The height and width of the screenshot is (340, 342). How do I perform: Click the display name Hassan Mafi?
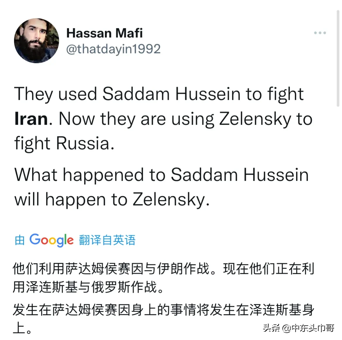pos(104,33)
